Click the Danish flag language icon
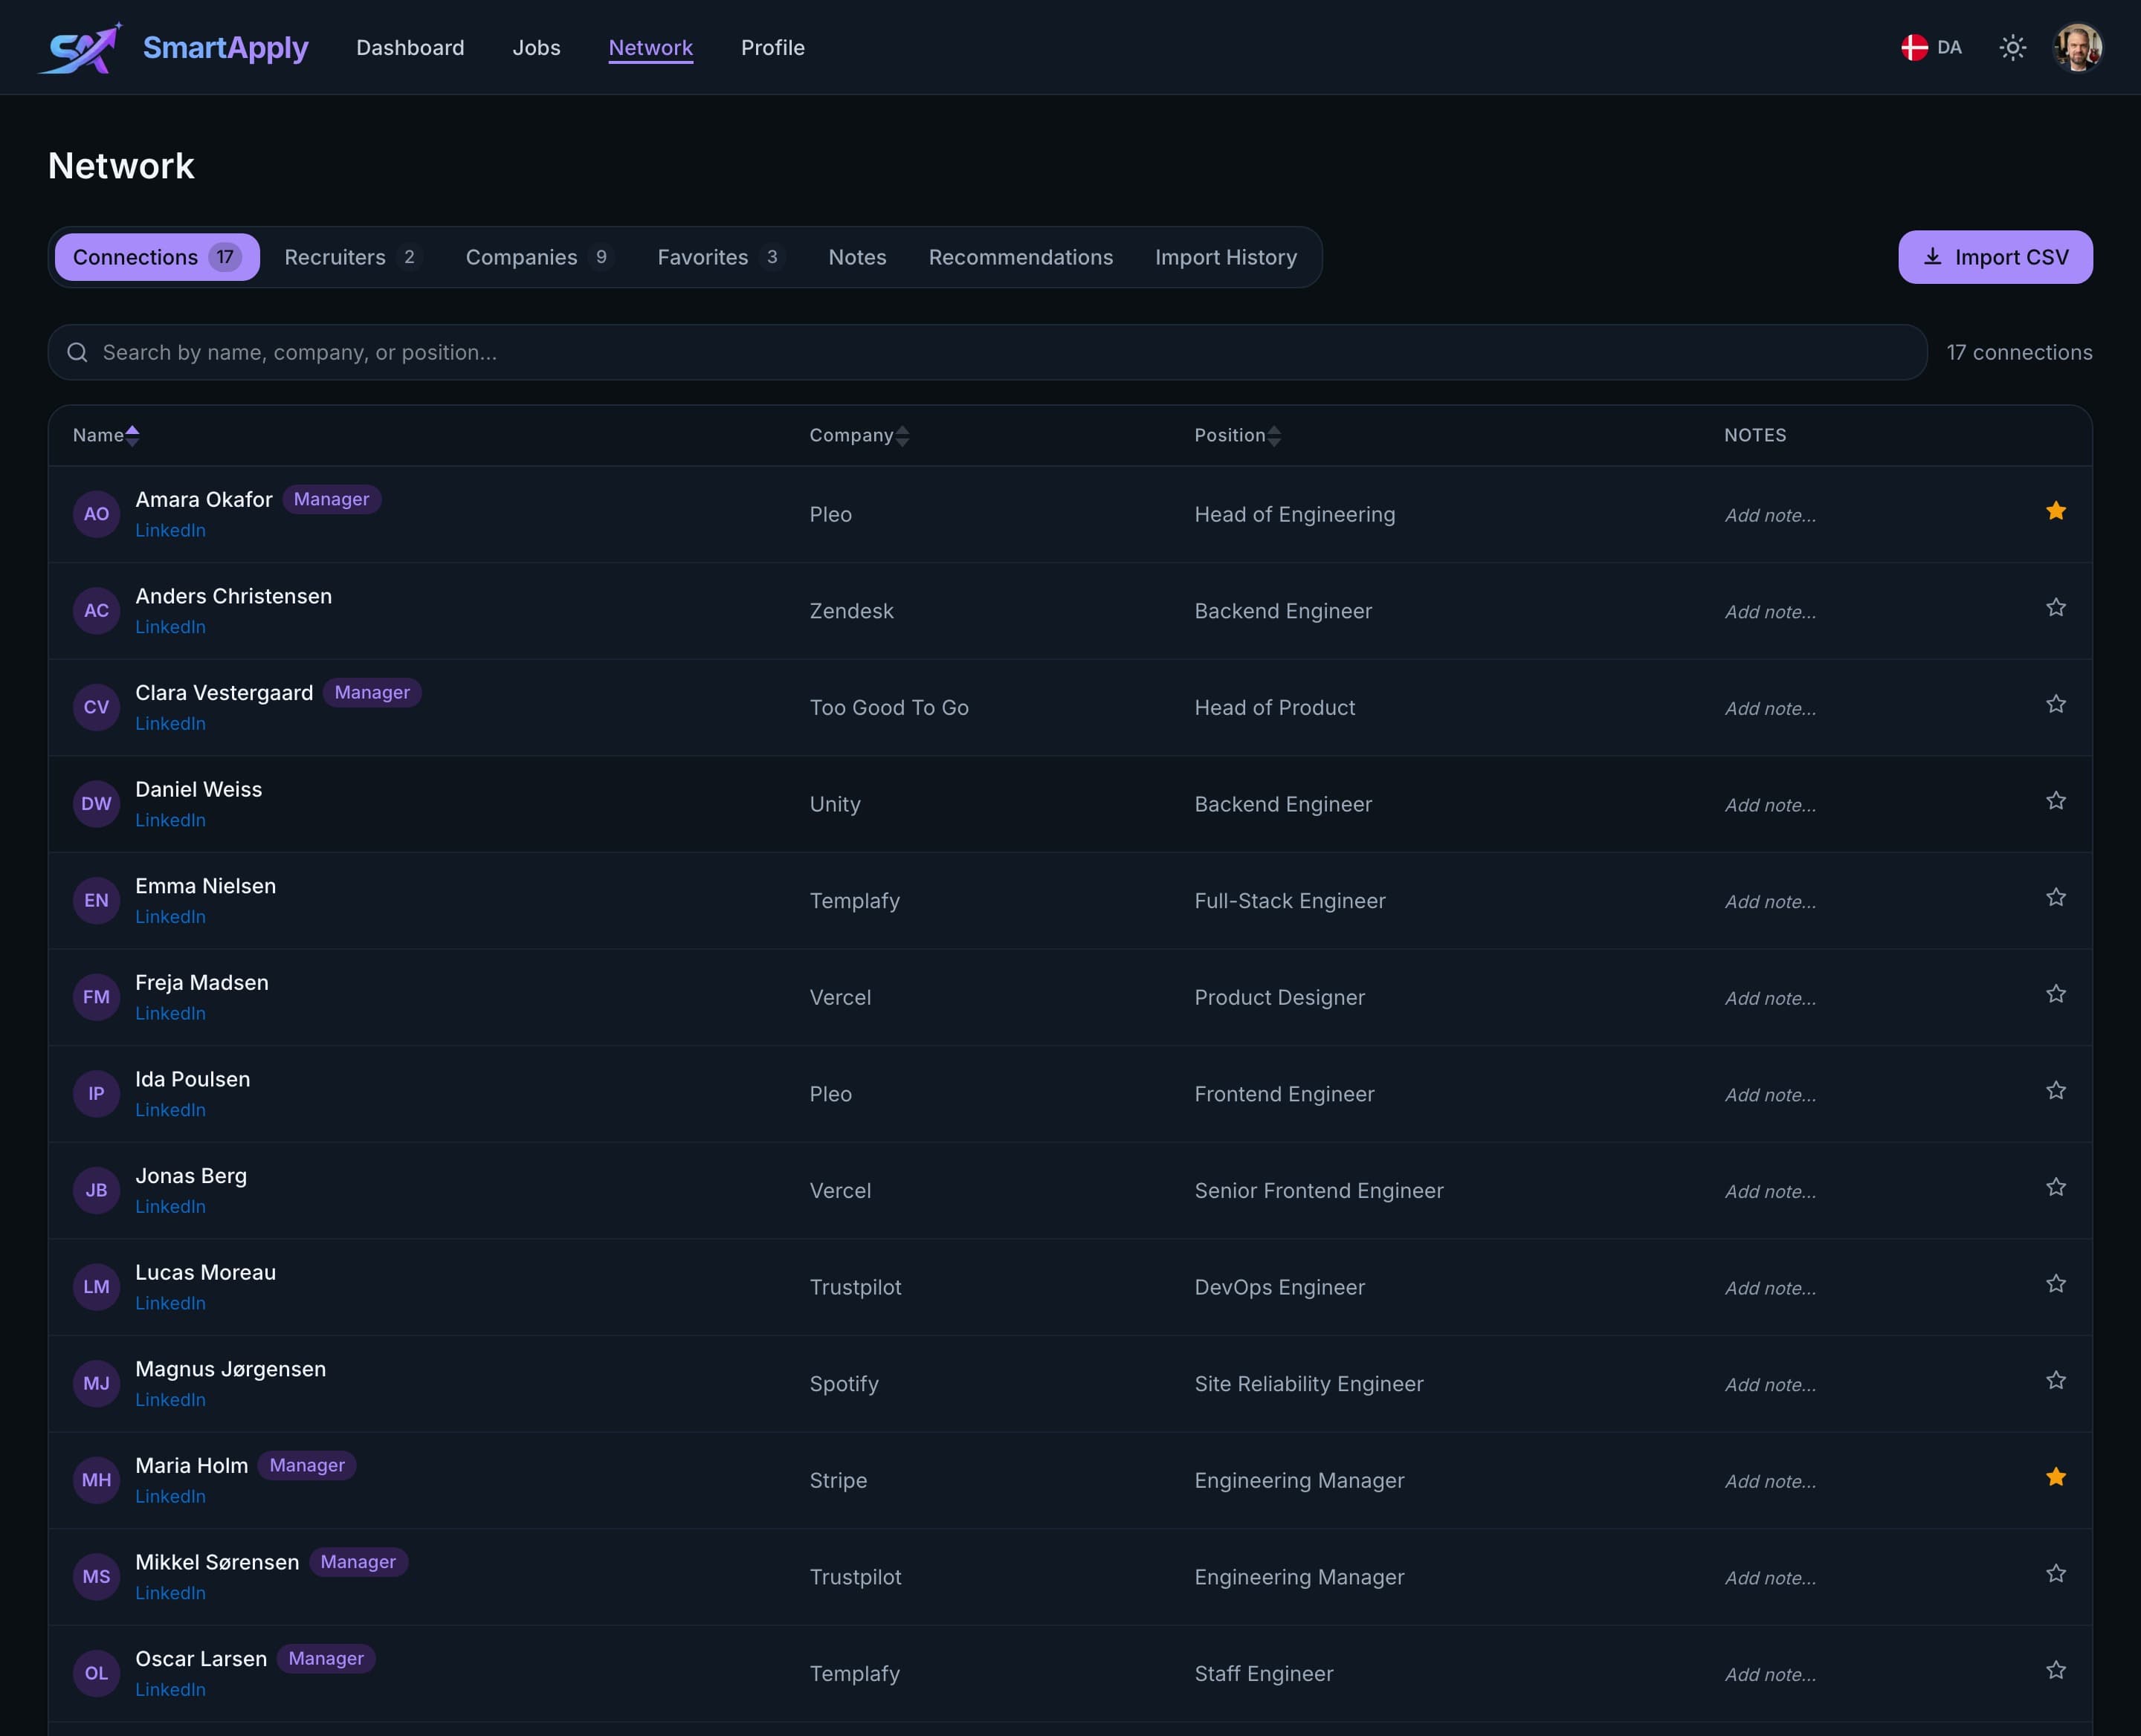 1914,48
